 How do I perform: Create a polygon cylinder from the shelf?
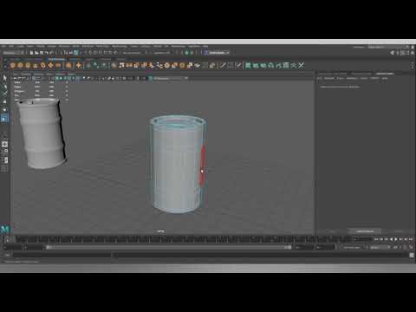click(x=28, y=66)
